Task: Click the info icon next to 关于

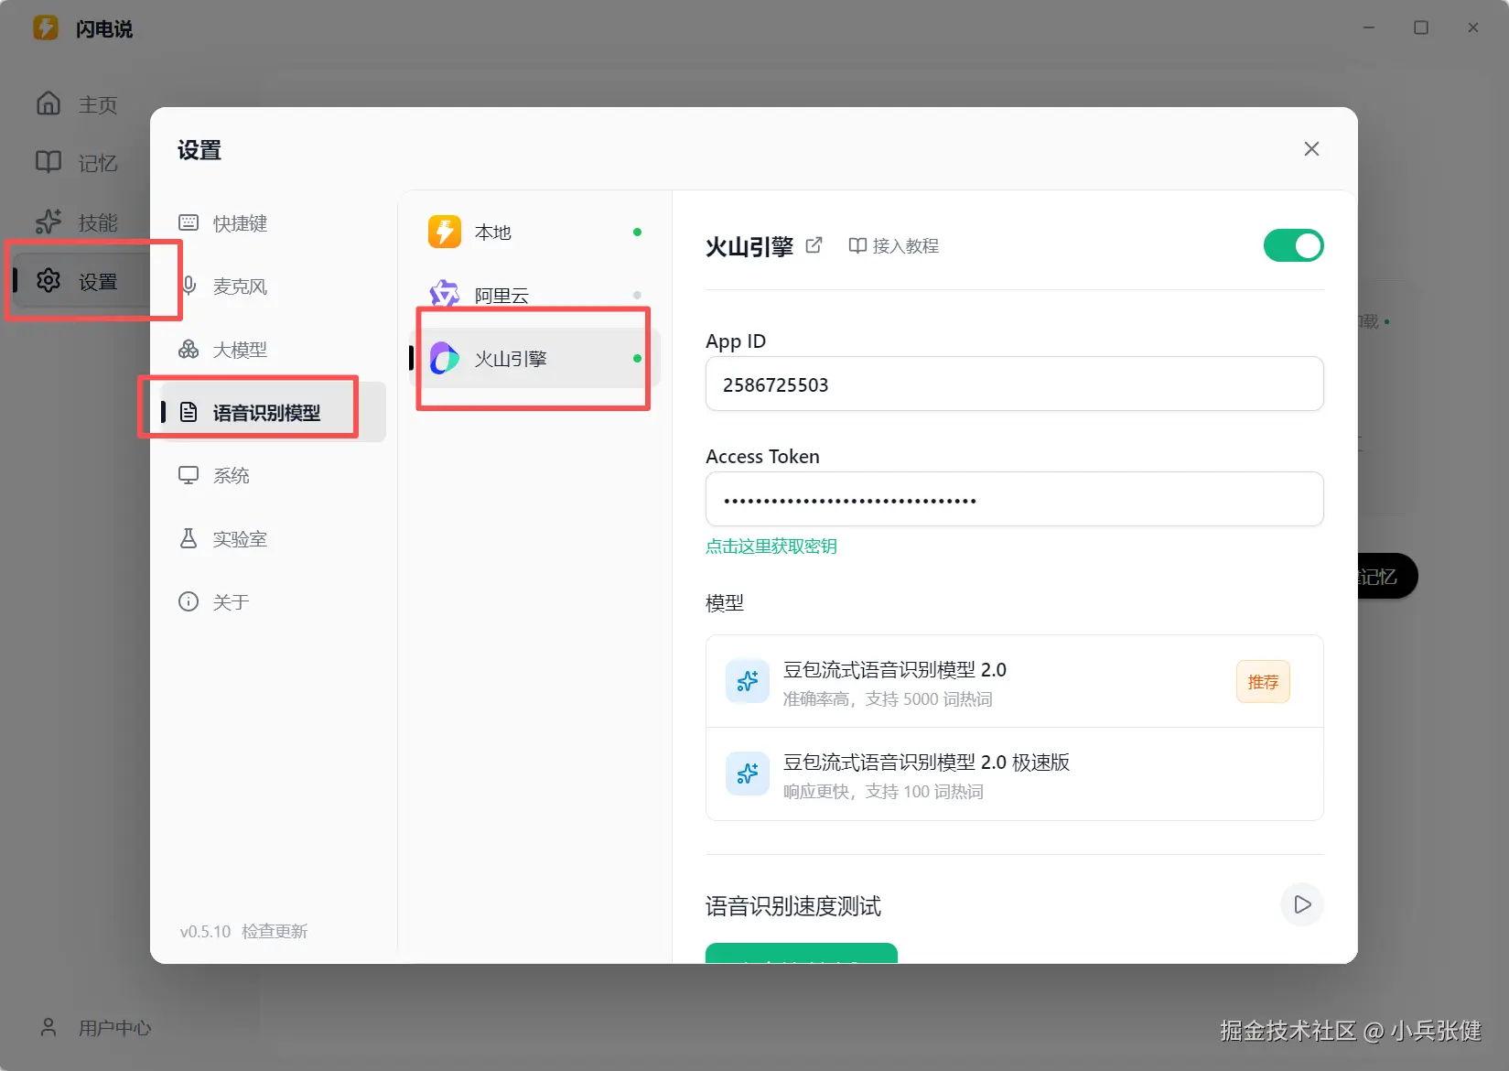Action: pos(189,601)
